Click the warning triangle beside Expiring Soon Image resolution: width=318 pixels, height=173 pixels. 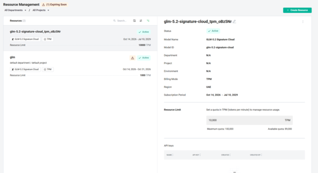click(43, 5)
